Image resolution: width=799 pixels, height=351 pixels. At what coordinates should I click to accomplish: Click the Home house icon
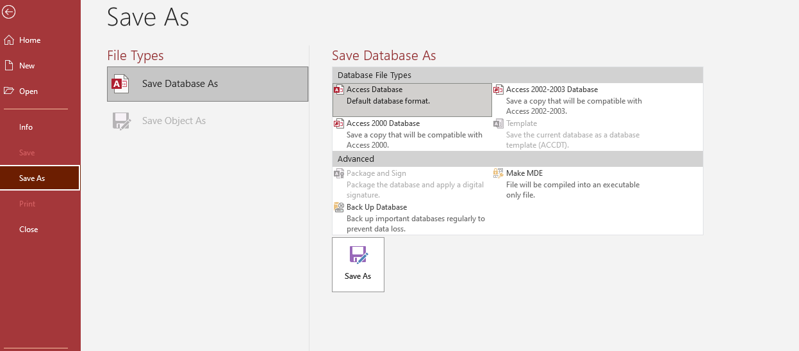click(9, 40)
